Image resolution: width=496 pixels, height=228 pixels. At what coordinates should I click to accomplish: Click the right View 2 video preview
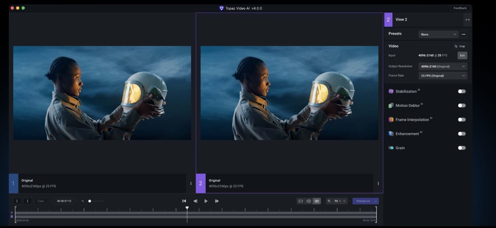[x=289, y=93]
